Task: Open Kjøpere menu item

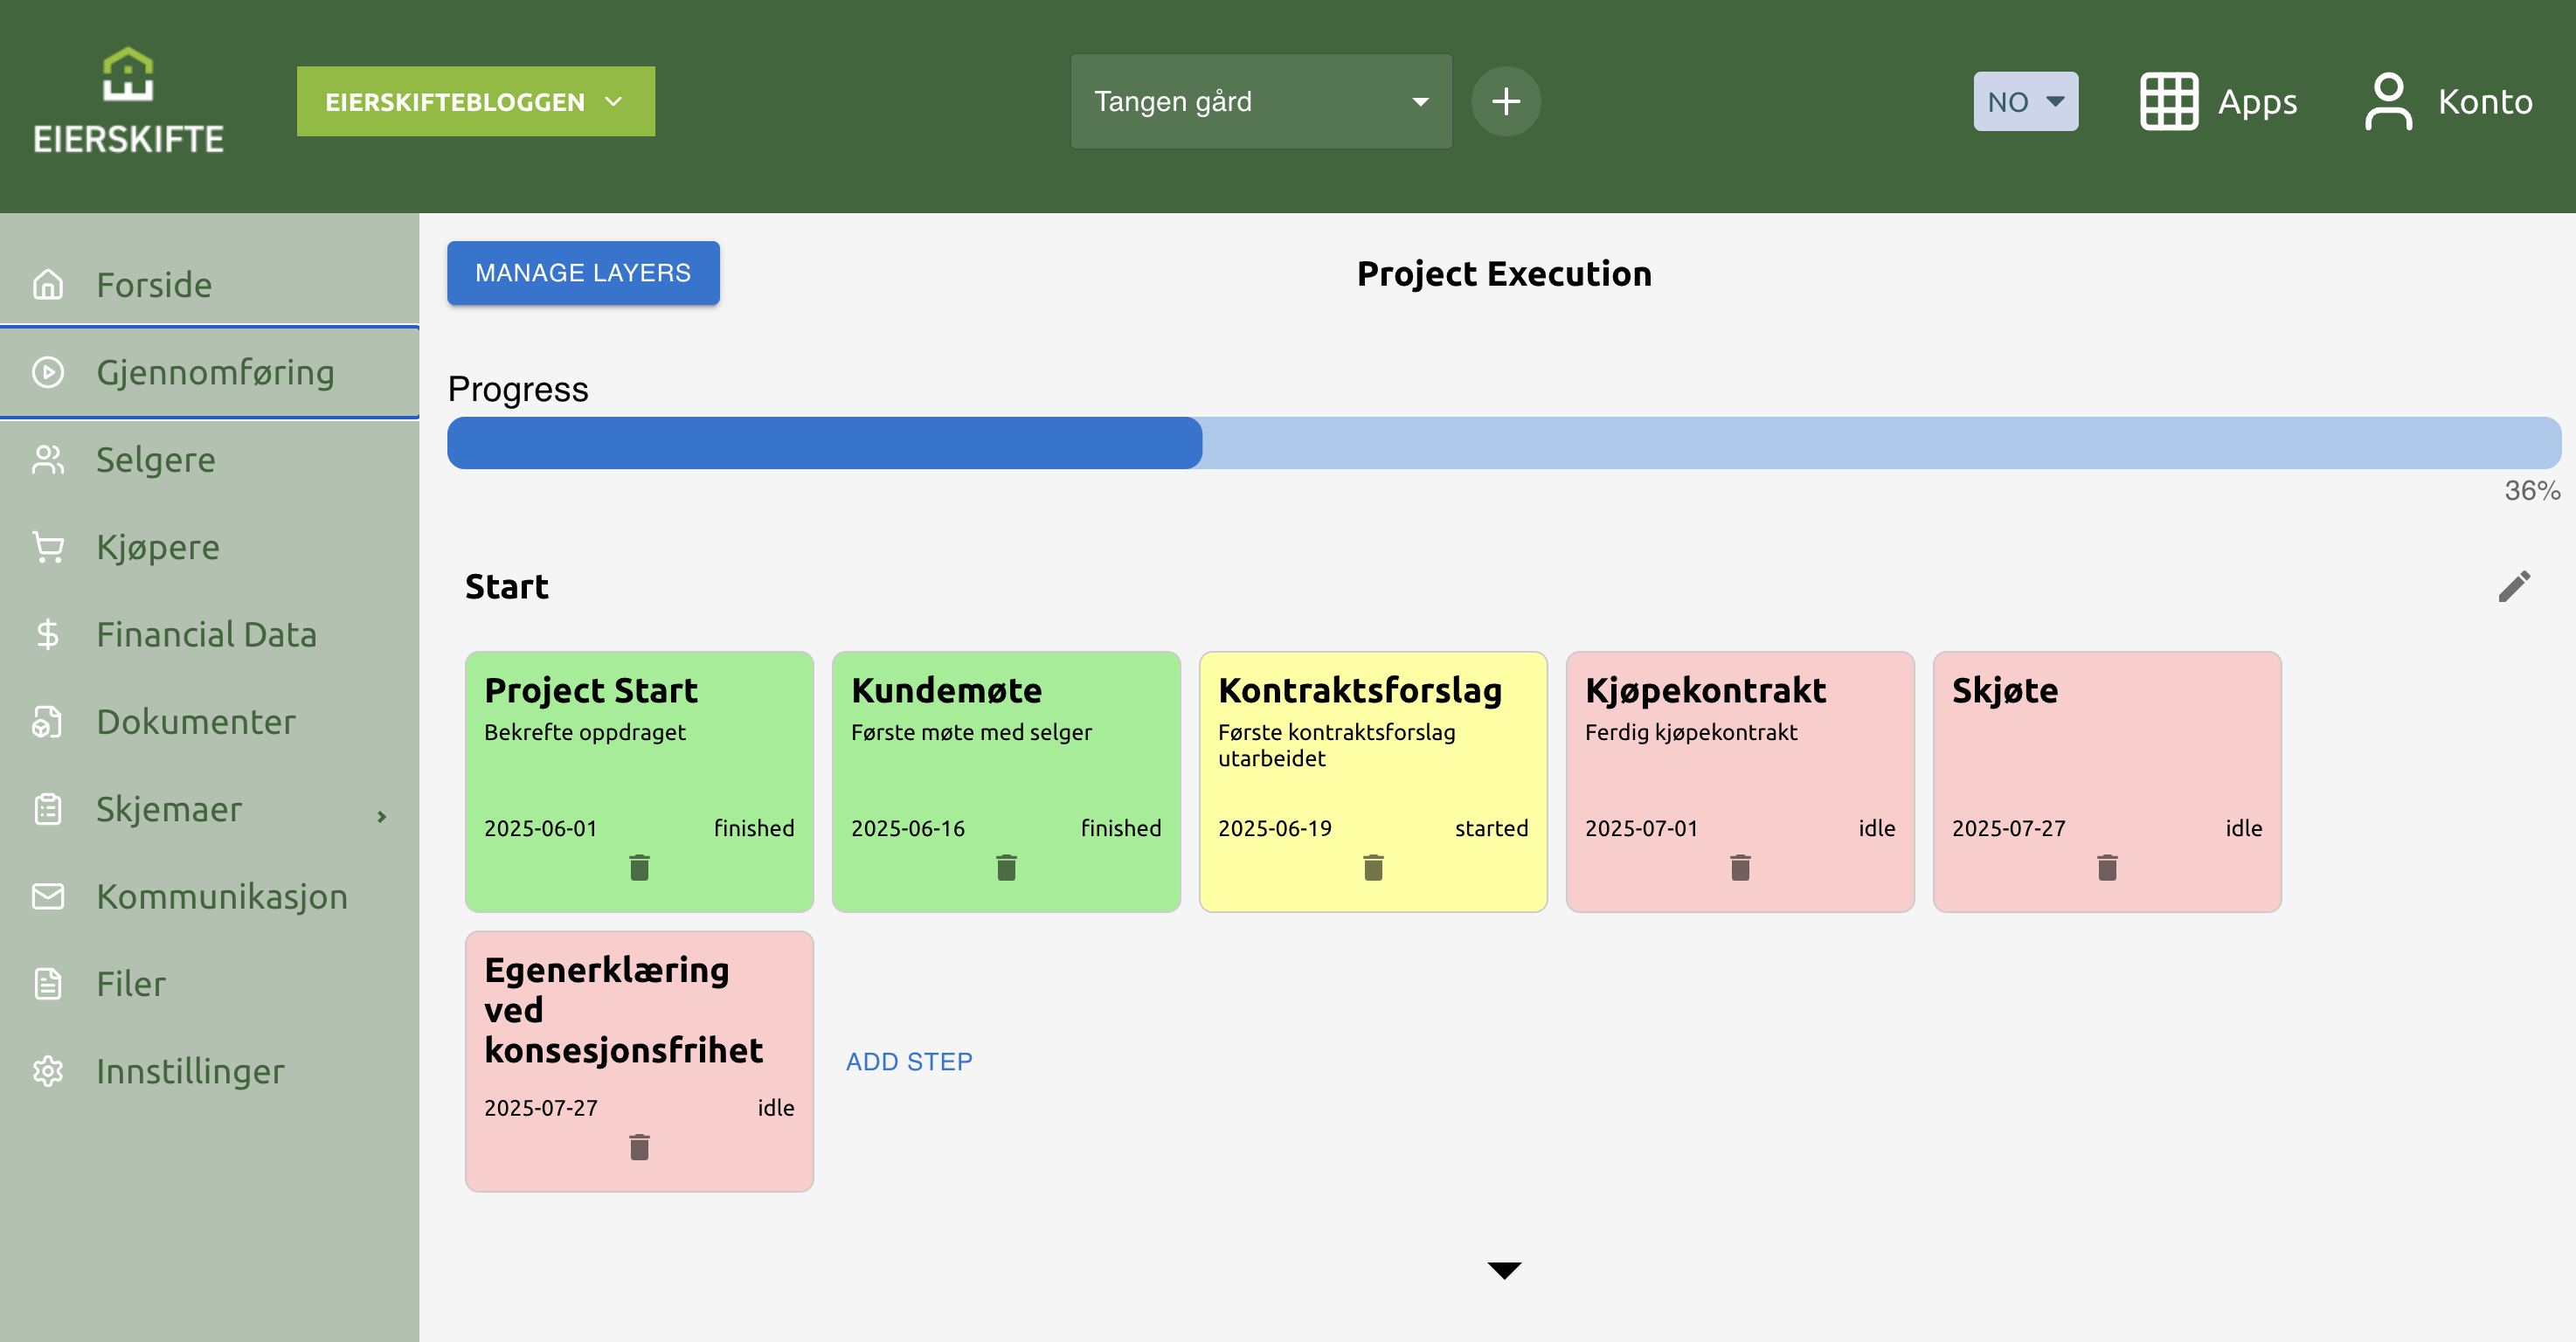Action: (x=209, y=547)
